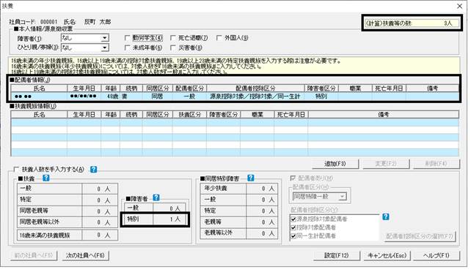
Task: Click 配偶者控除区分 column header
Action: pyautogui.click(x=255, y=88)
